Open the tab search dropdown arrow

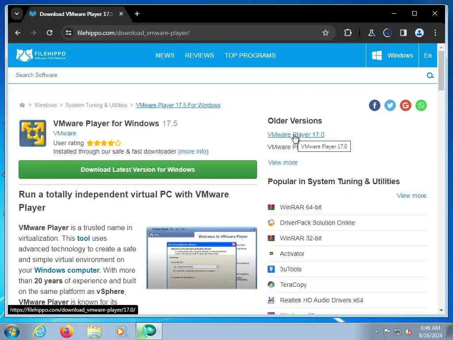pos(17,14)
